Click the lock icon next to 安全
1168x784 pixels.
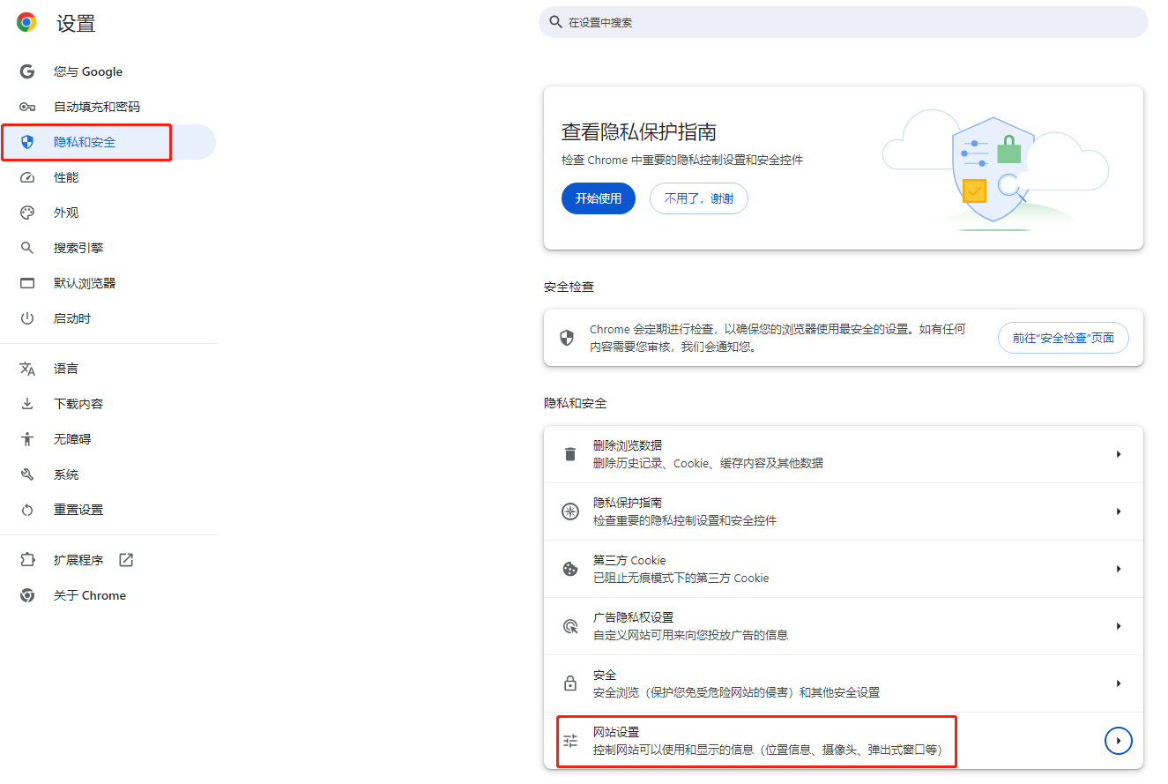point(569,683)
